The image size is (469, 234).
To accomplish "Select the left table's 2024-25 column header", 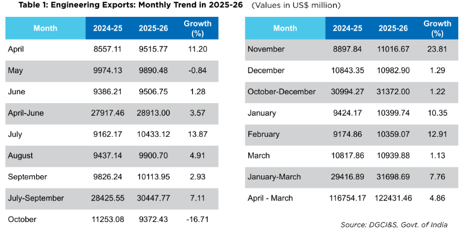I will pyautogui.click(x=108, y=28).
